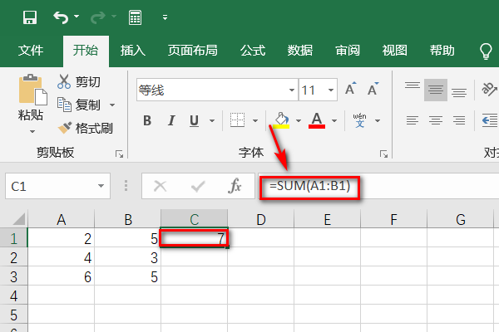Expand the fill color dropdown arrow

tap(299, 120)
